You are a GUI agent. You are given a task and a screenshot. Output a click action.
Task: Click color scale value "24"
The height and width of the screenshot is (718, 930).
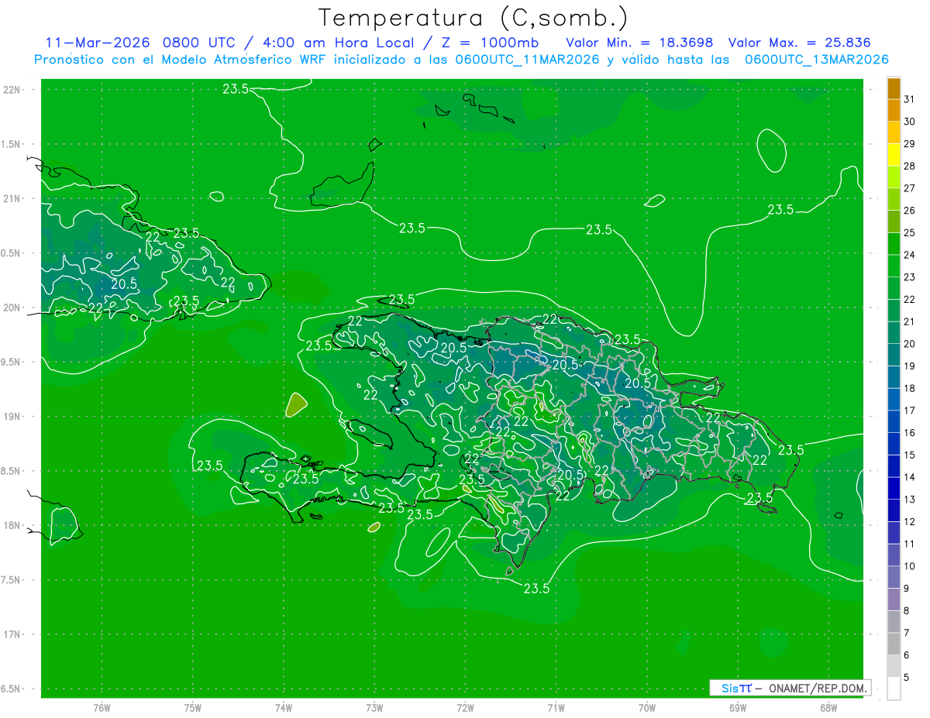pos(910,255)
